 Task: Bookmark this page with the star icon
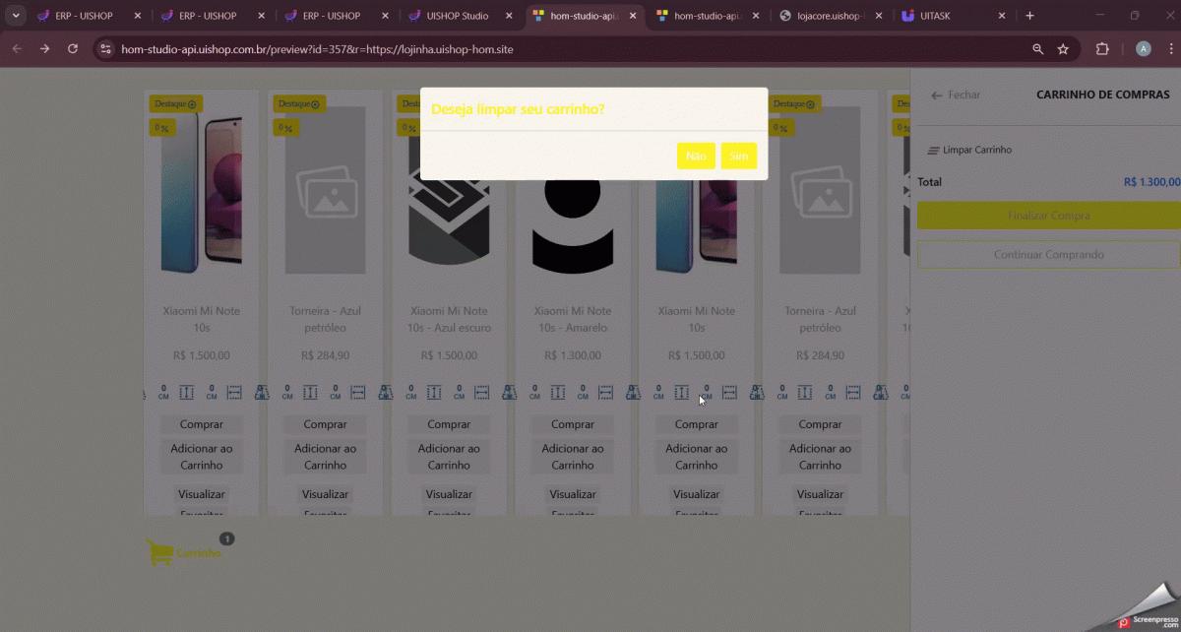1063,49
